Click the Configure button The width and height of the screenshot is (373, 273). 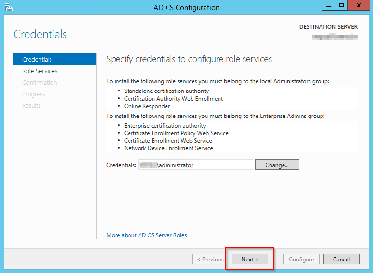pos(301,259)
